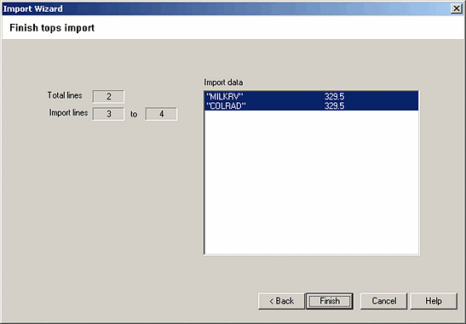This screenshot has height=324, width=466.
Task: Click the Finish button
Action: pos(330,301)
